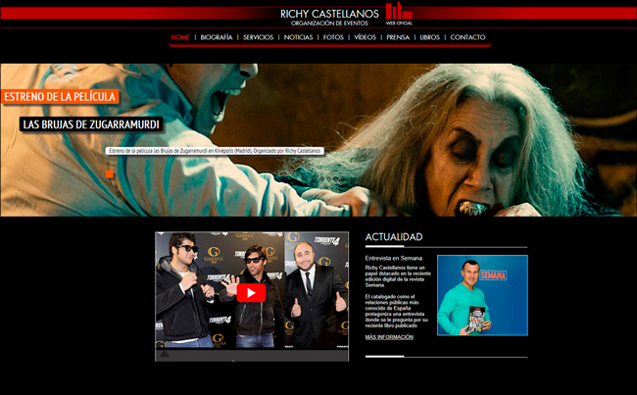Viewport: 637px width, 395px height.
Task: View the FOTOS gallery
Action: click(x=333, y=37)
